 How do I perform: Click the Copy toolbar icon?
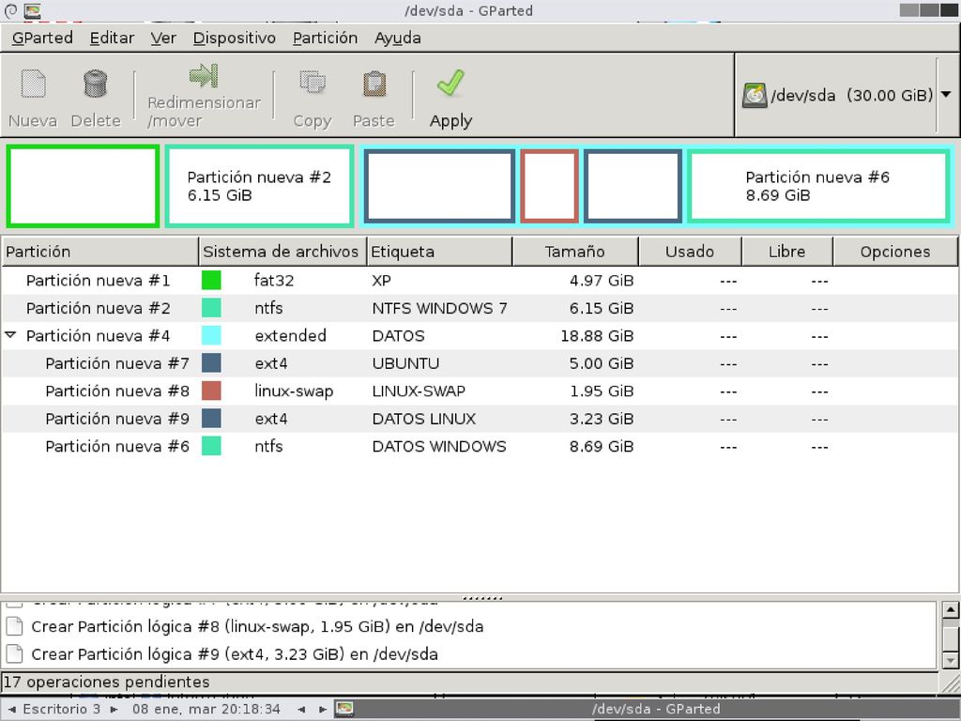pyautogui.click(x=313, y=83)
